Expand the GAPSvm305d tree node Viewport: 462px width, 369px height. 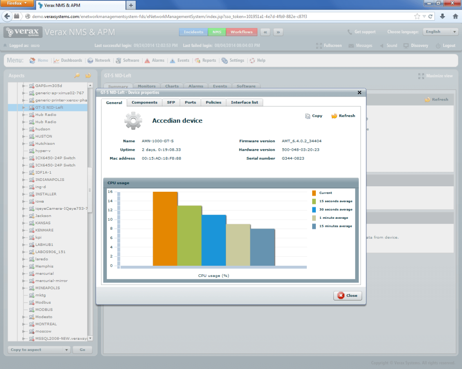23,86
